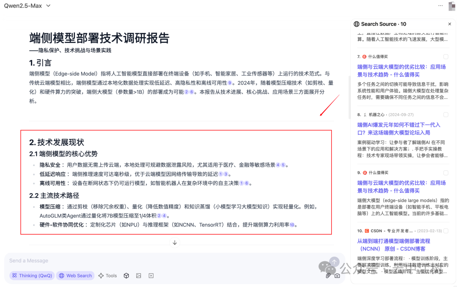Image resolution: width=457 pixels, height=287 pixels.
Task: Click citation 9 in the 引言 paragraph
Action: (x=230, y=83)
